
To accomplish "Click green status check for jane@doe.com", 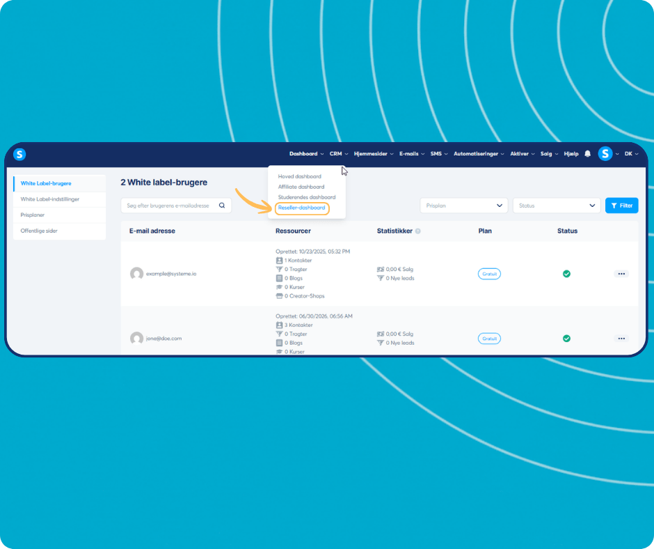I will (566, 339).
